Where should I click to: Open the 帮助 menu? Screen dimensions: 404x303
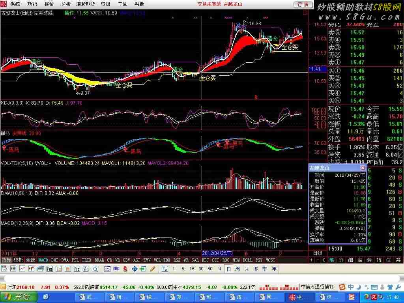pos(139,4)
